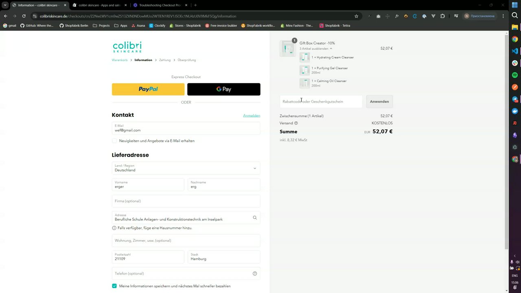The height and width of the screenshot is (293, 521).
Task: Click the Vorname field
Action: coord(148,184)
